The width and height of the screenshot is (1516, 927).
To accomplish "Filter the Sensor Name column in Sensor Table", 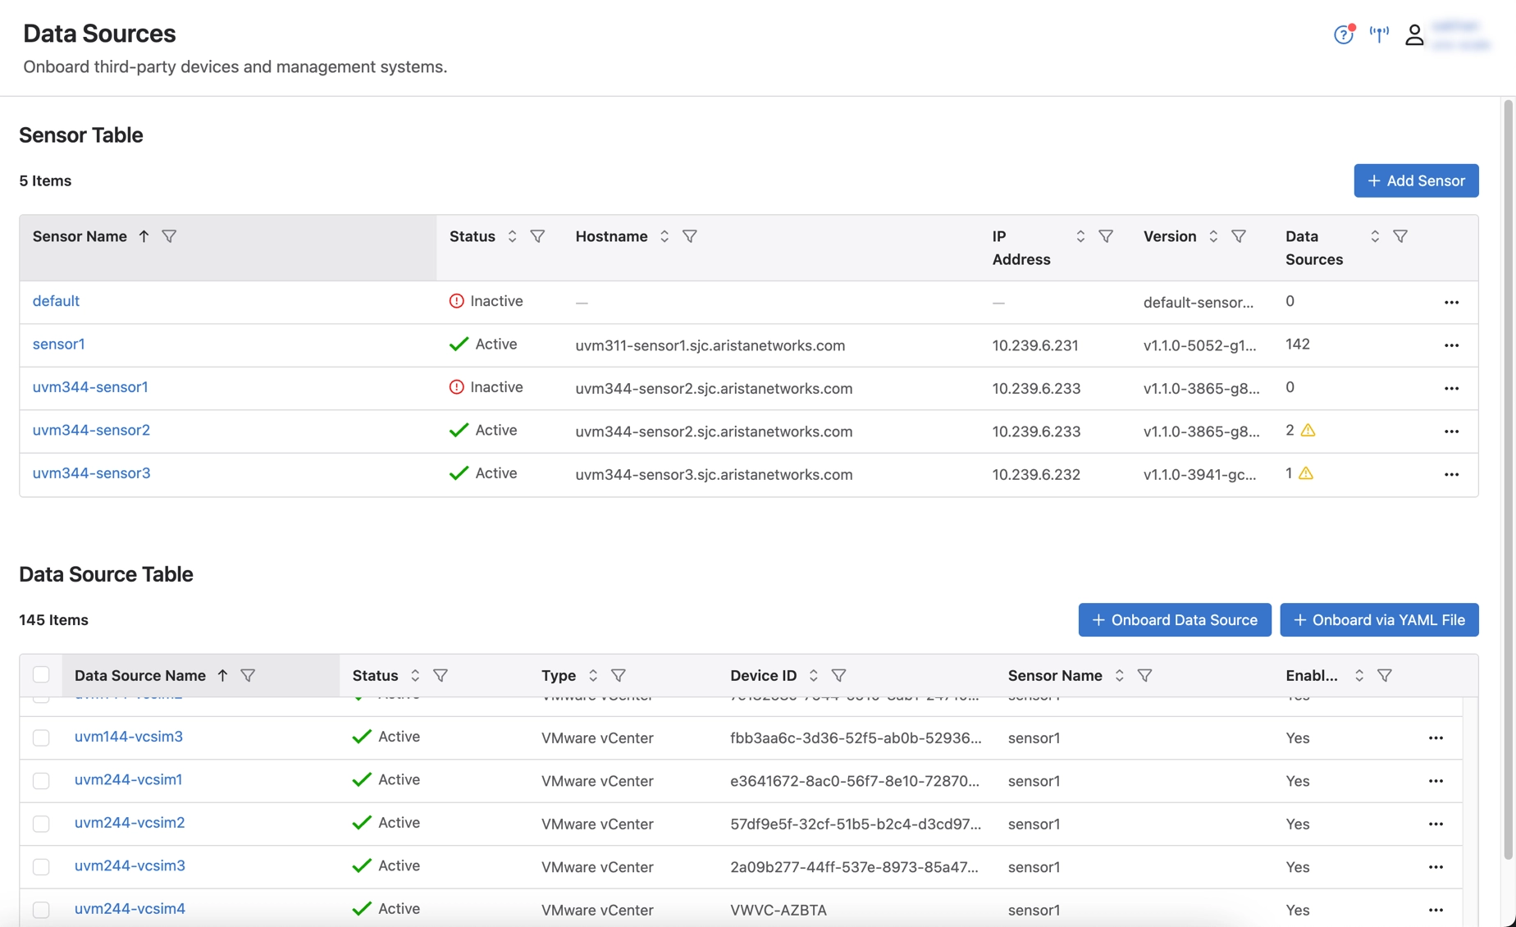I will [x=169, y=236].
